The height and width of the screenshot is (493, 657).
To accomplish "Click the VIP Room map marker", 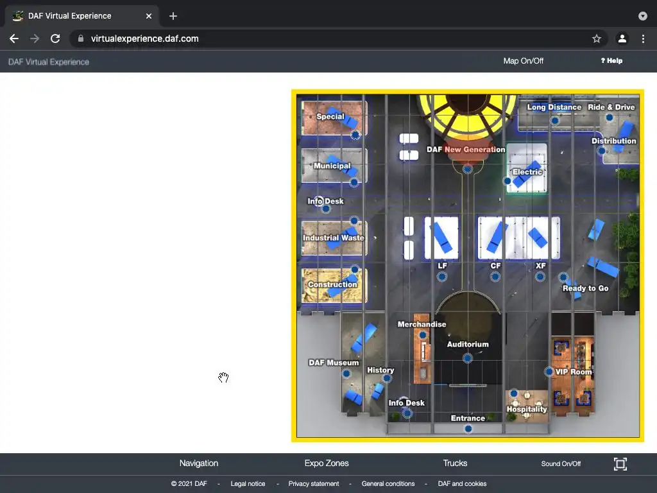I will (549, 372).
